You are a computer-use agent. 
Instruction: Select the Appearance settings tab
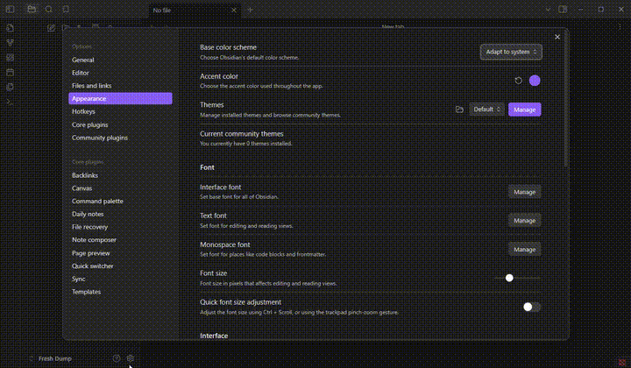coord(120,98)
